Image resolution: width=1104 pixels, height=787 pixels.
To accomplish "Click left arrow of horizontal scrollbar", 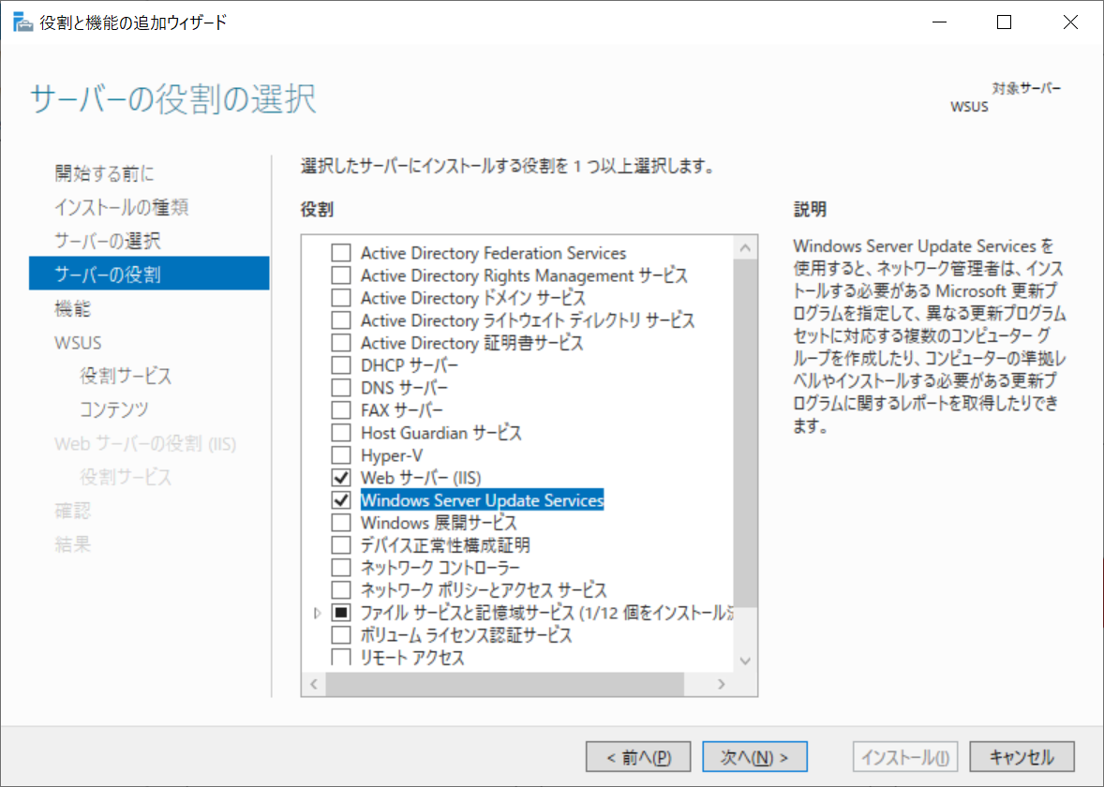I will pos(314,684).
